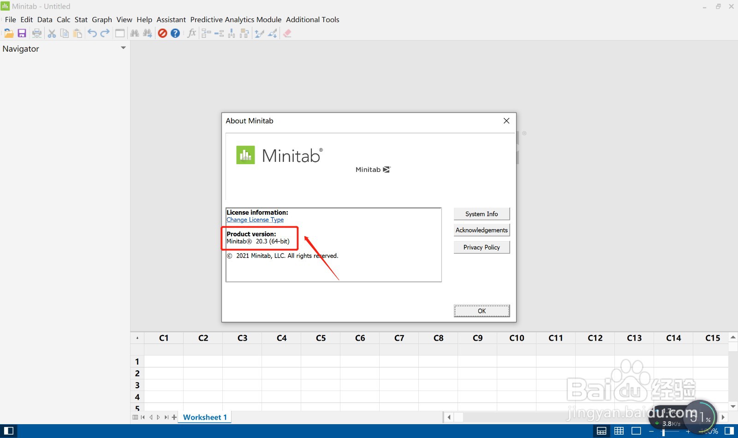Viewport: 738px width, 438px height.
Task: Select column header C8
Action: (438, 338)
